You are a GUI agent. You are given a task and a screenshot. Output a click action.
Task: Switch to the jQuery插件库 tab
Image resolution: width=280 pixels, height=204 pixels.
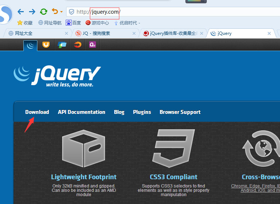pos(173,33)
